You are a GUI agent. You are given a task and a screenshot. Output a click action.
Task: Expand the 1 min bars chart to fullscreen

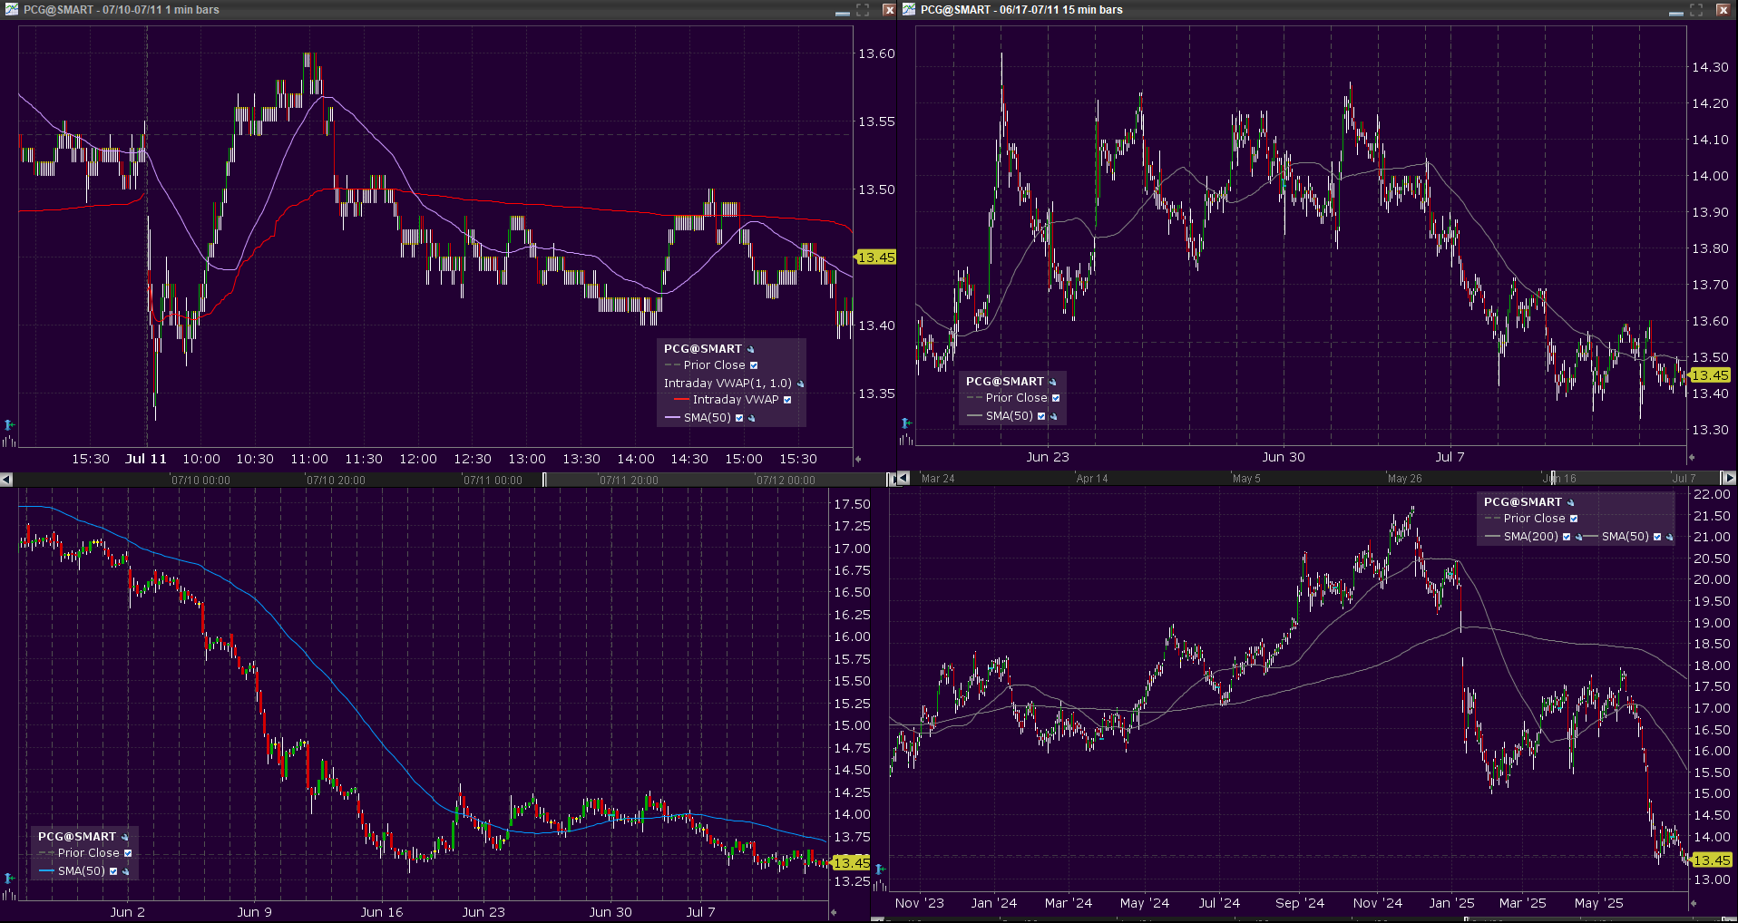(x=863, y=10)
